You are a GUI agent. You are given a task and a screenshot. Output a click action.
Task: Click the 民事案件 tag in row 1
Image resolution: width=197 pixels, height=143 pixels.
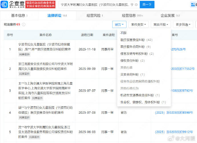coord(24,55)
